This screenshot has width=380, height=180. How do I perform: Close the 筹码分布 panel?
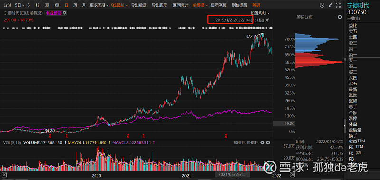pos(340,17)
